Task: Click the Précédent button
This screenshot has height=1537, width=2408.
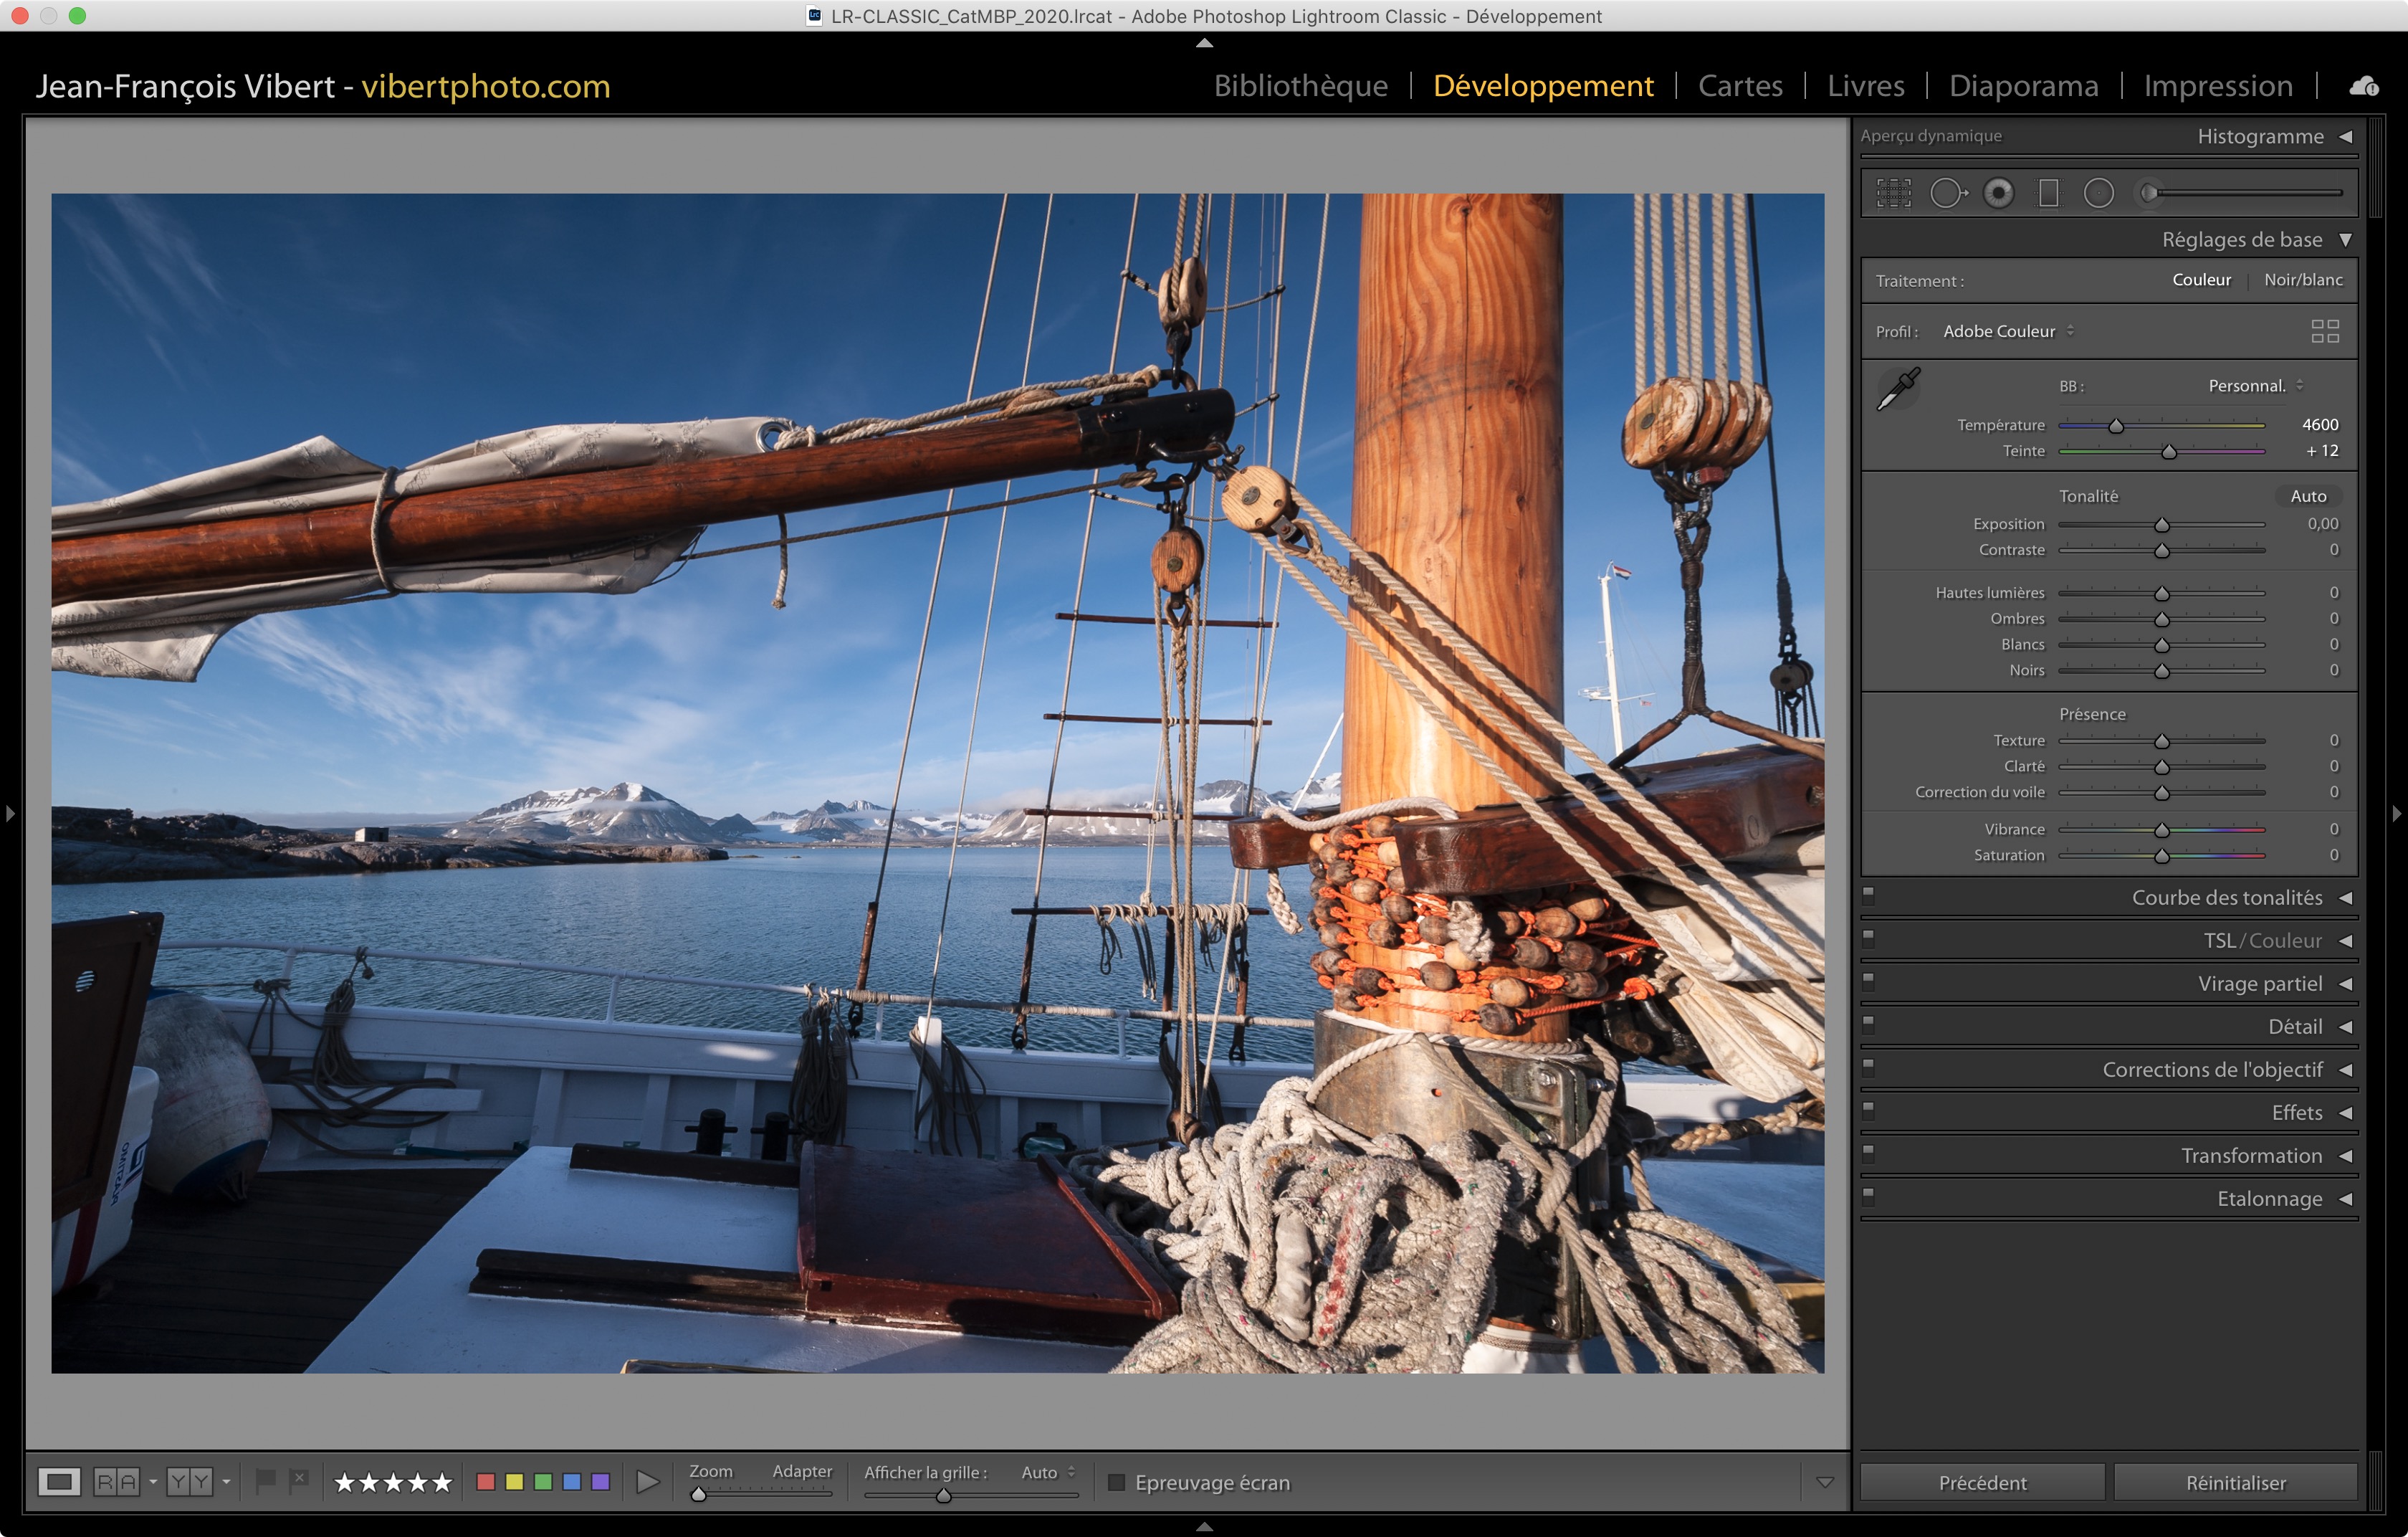Action: click(1982, 1482)
